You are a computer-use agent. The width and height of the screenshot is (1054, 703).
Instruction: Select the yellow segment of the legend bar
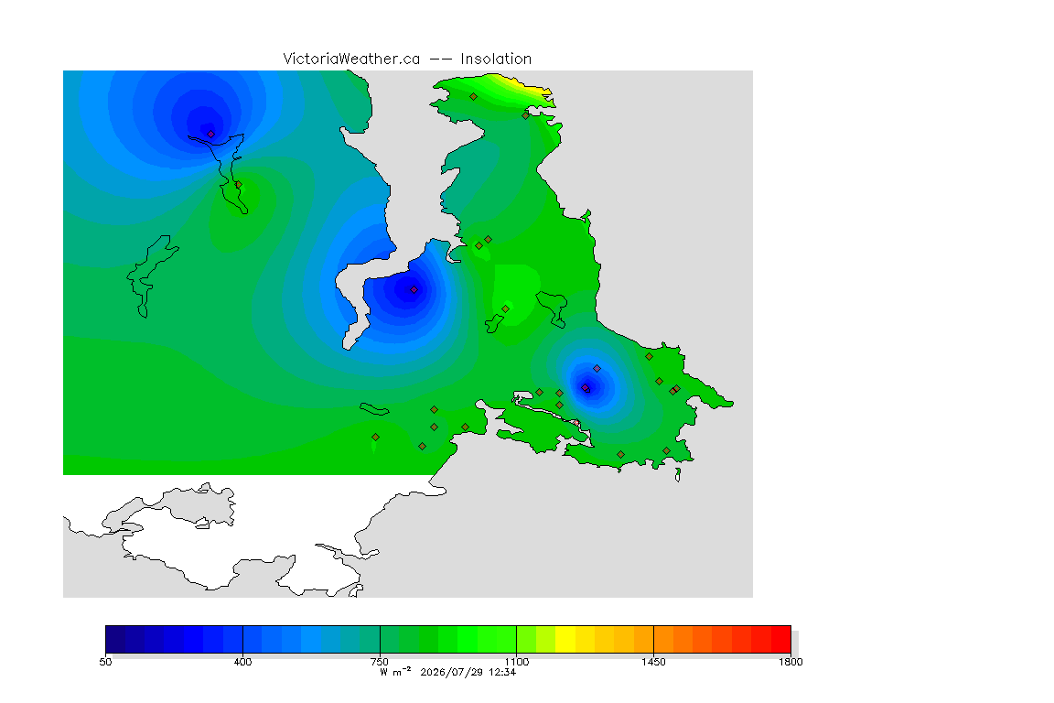click(565, 639)
